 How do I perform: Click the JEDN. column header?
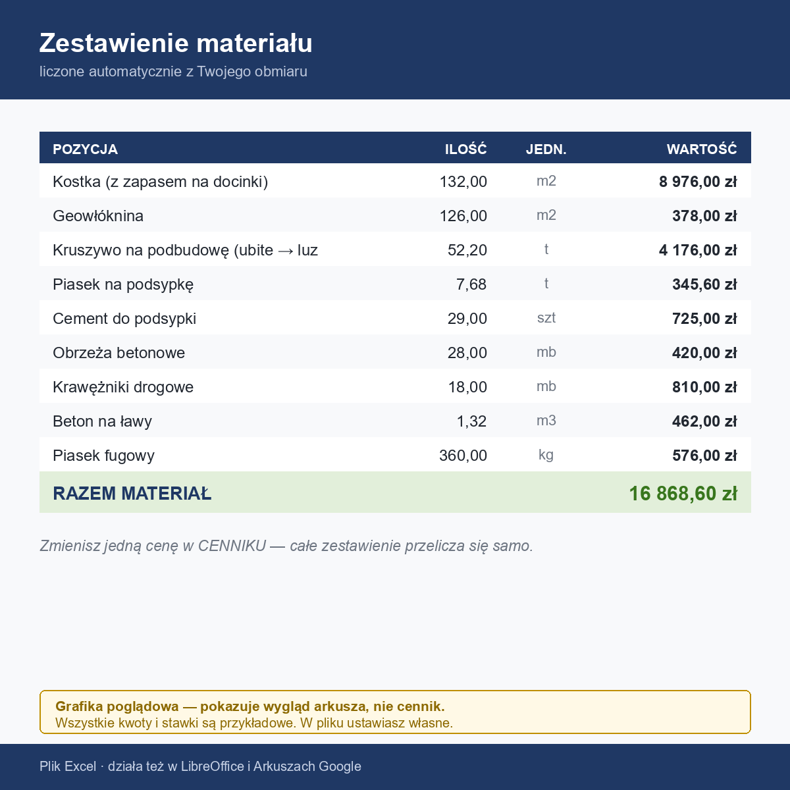546,149
